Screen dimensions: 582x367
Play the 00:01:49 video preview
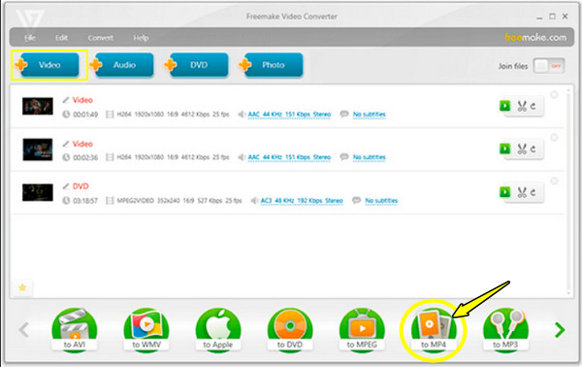pos(504,106)
